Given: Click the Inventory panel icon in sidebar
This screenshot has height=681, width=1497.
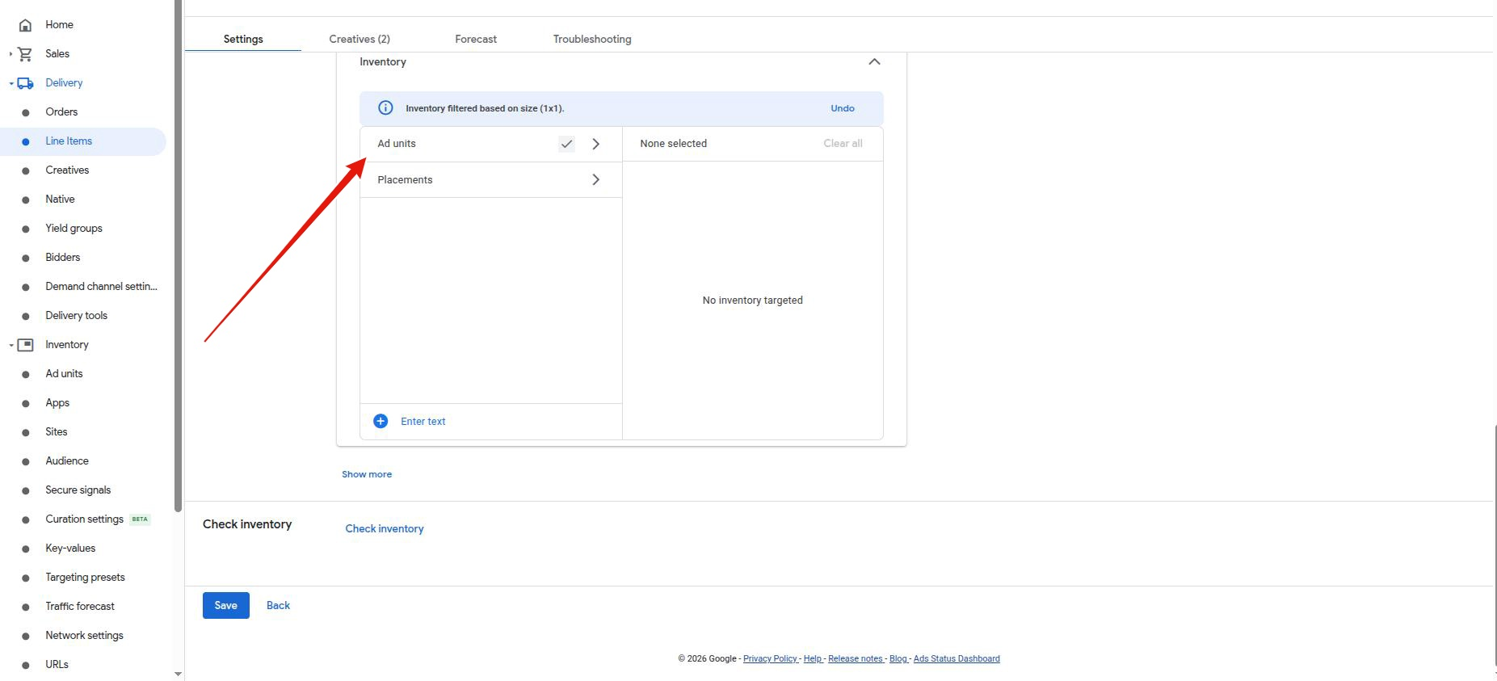Looking at the screenshot, I should 25,345.
